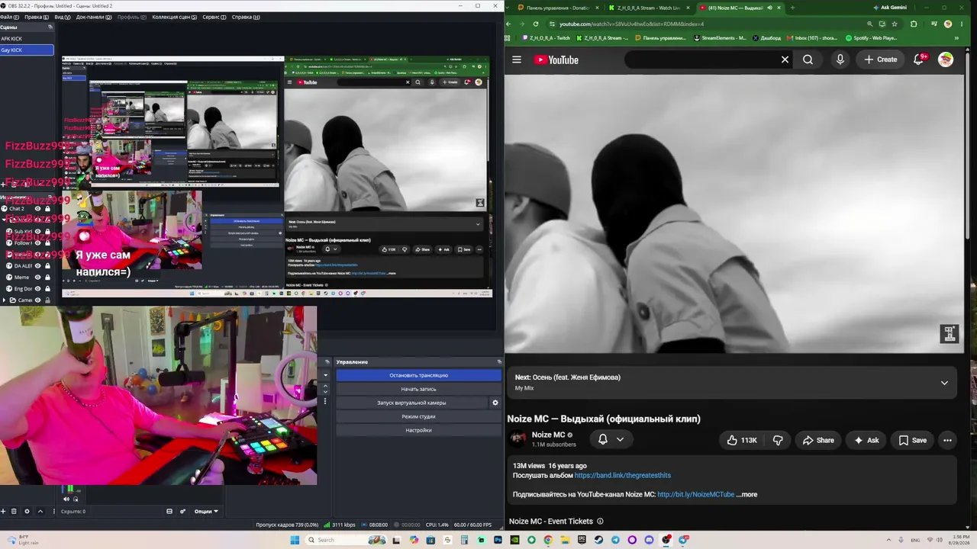This screenshot has height=549, width=977.
Task: Toggle lock on the DA ALERT source
Action: (47, 265)
